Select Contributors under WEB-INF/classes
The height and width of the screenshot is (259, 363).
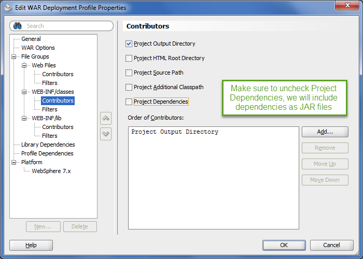[58, 100]
